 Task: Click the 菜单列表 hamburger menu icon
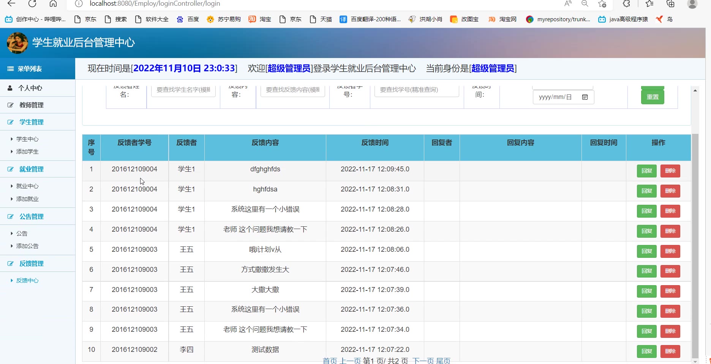(x=11, y=69)
